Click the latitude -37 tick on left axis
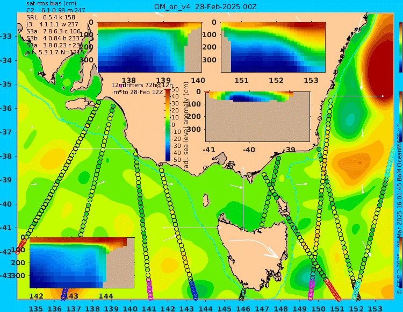 (5, 132)
